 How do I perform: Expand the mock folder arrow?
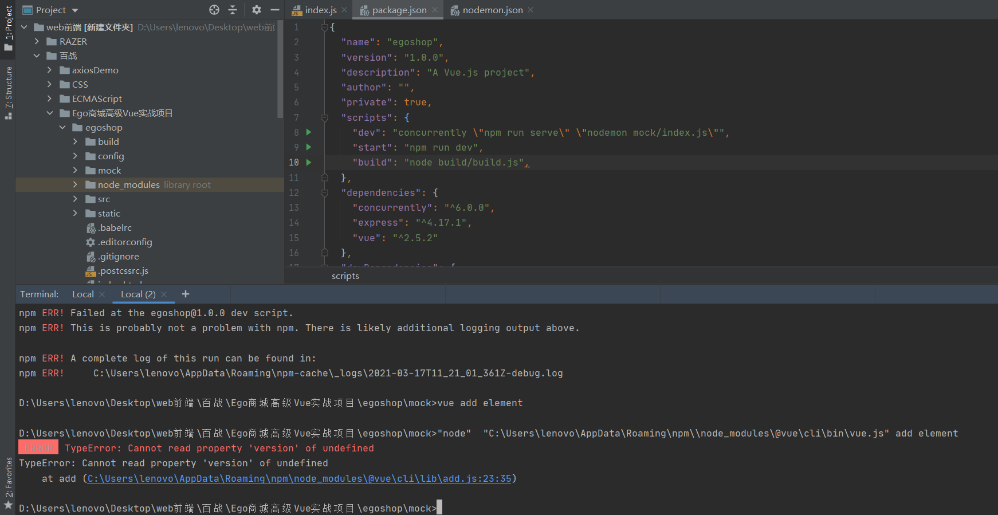point(75,170)
